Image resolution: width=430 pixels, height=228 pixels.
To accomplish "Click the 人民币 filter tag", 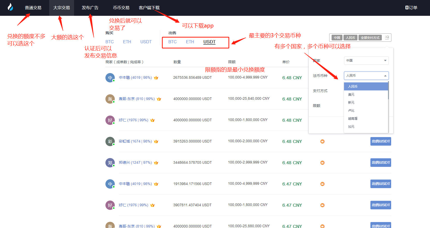I will pyautogui.click(x=350, y=38).
